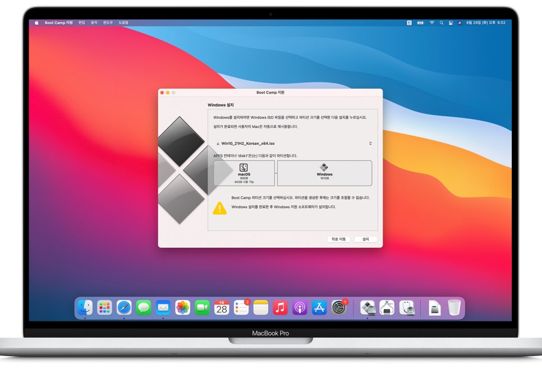Open the 도움말 menu
This screenshot has width=542, height=369.
pyautogui.click(x=123, y=23)
